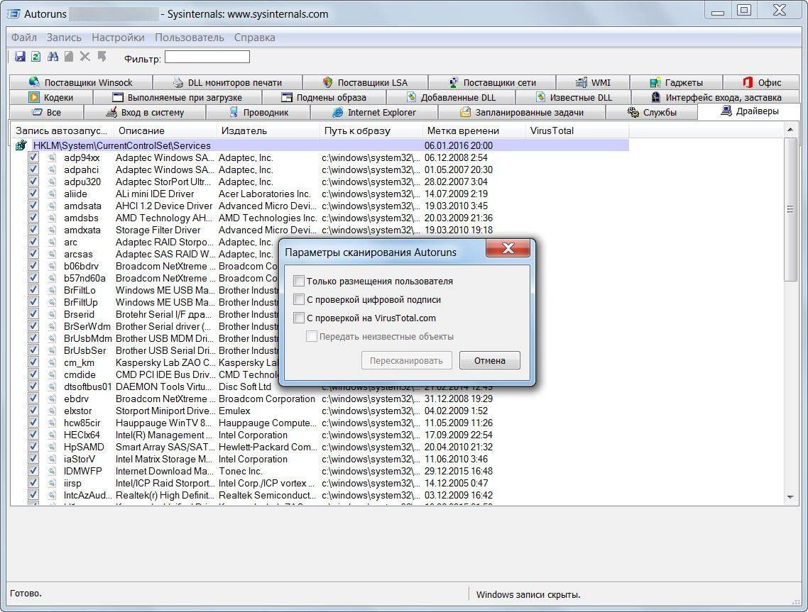This screenshot has height=612, width=808.
Task: Click the elxstor driver file icon
Action: pyautogui.click(x=52, y=411)
